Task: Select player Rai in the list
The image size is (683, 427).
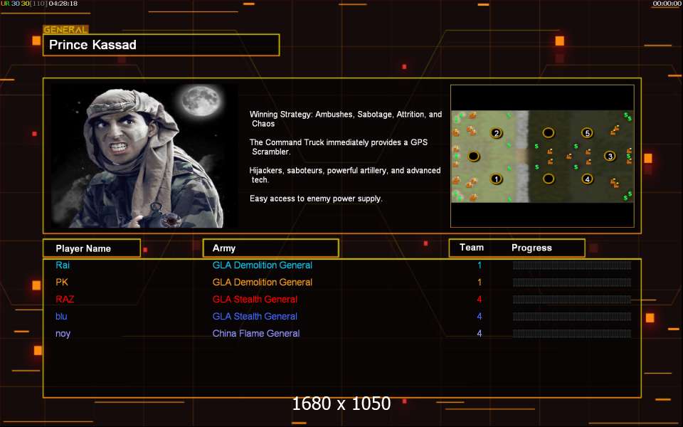Action: [x=63, y=265]
